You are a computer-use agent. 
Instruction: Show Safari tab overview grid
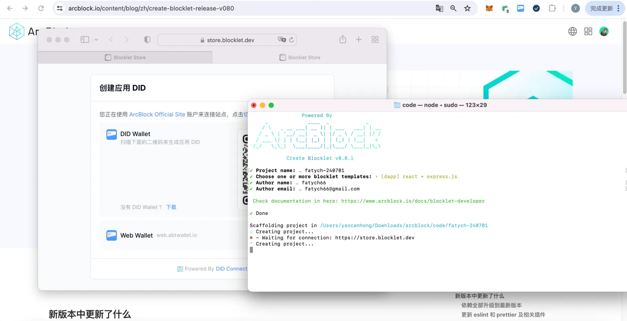point(375,40)
